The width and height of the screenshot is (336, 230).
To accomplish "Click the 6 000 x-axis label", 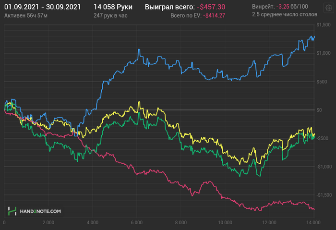I will coord(137,222).
